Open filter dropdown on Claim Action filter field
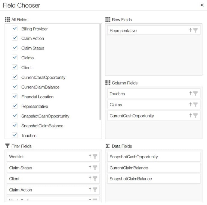207x205 pixels. point(95,190)
